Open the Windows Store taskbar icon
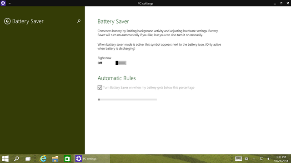 click(67, 159)
